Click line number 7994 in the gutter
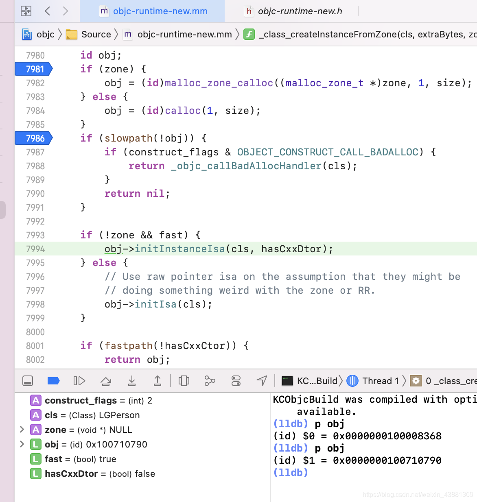 click(x=35, y=249)
